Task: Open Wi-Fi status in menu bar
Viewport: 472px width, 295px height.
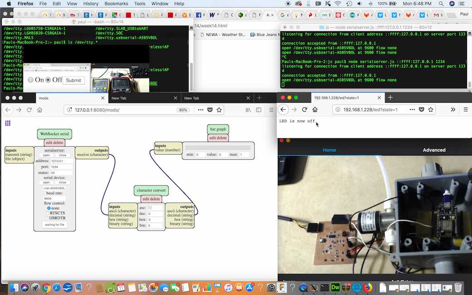Action: pyautogui.click(x=338, y=4)
